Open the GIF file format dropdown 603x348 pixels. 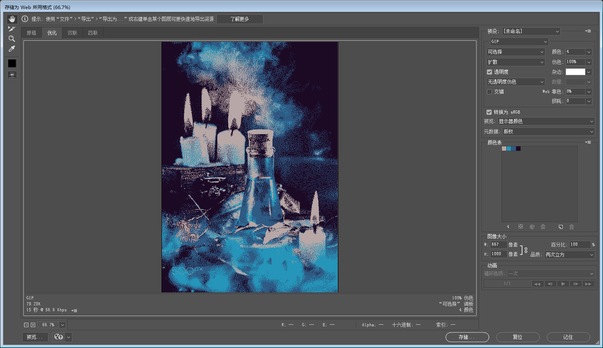(x=519, y=42)
